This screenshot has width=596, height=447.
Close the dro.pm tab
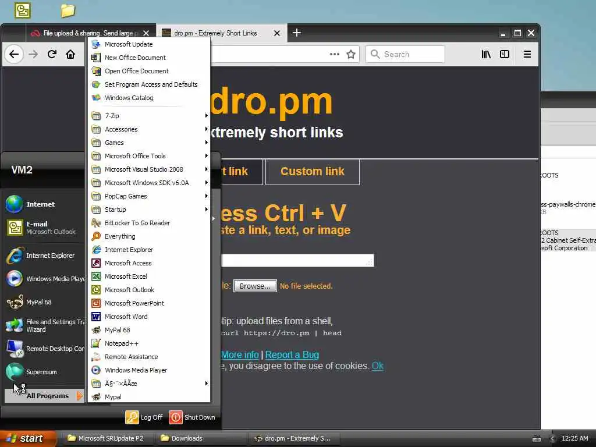point(277,33)
